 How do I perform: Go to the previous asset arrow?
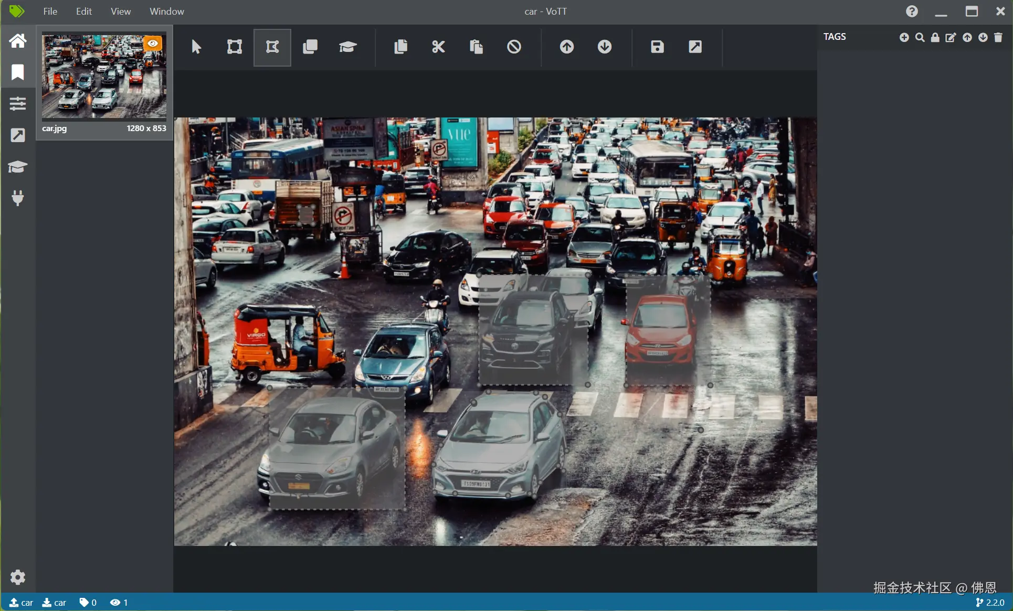566,47
